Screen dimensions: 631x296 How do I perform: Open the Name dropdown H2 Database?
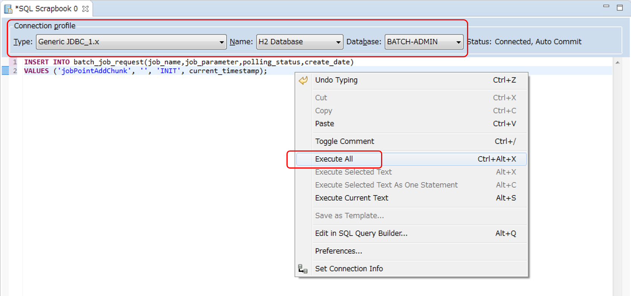(300, 42)
